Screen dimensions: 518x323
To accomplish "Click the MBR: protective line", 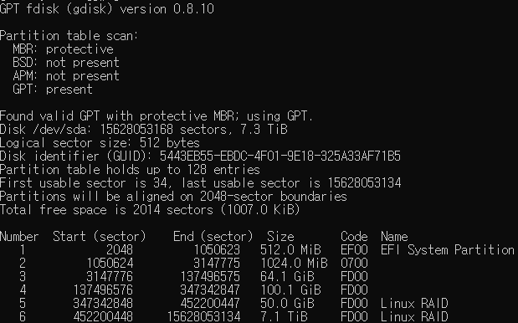I will 63,49.
